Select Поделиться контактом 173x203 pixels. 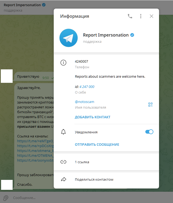[106, 180]
